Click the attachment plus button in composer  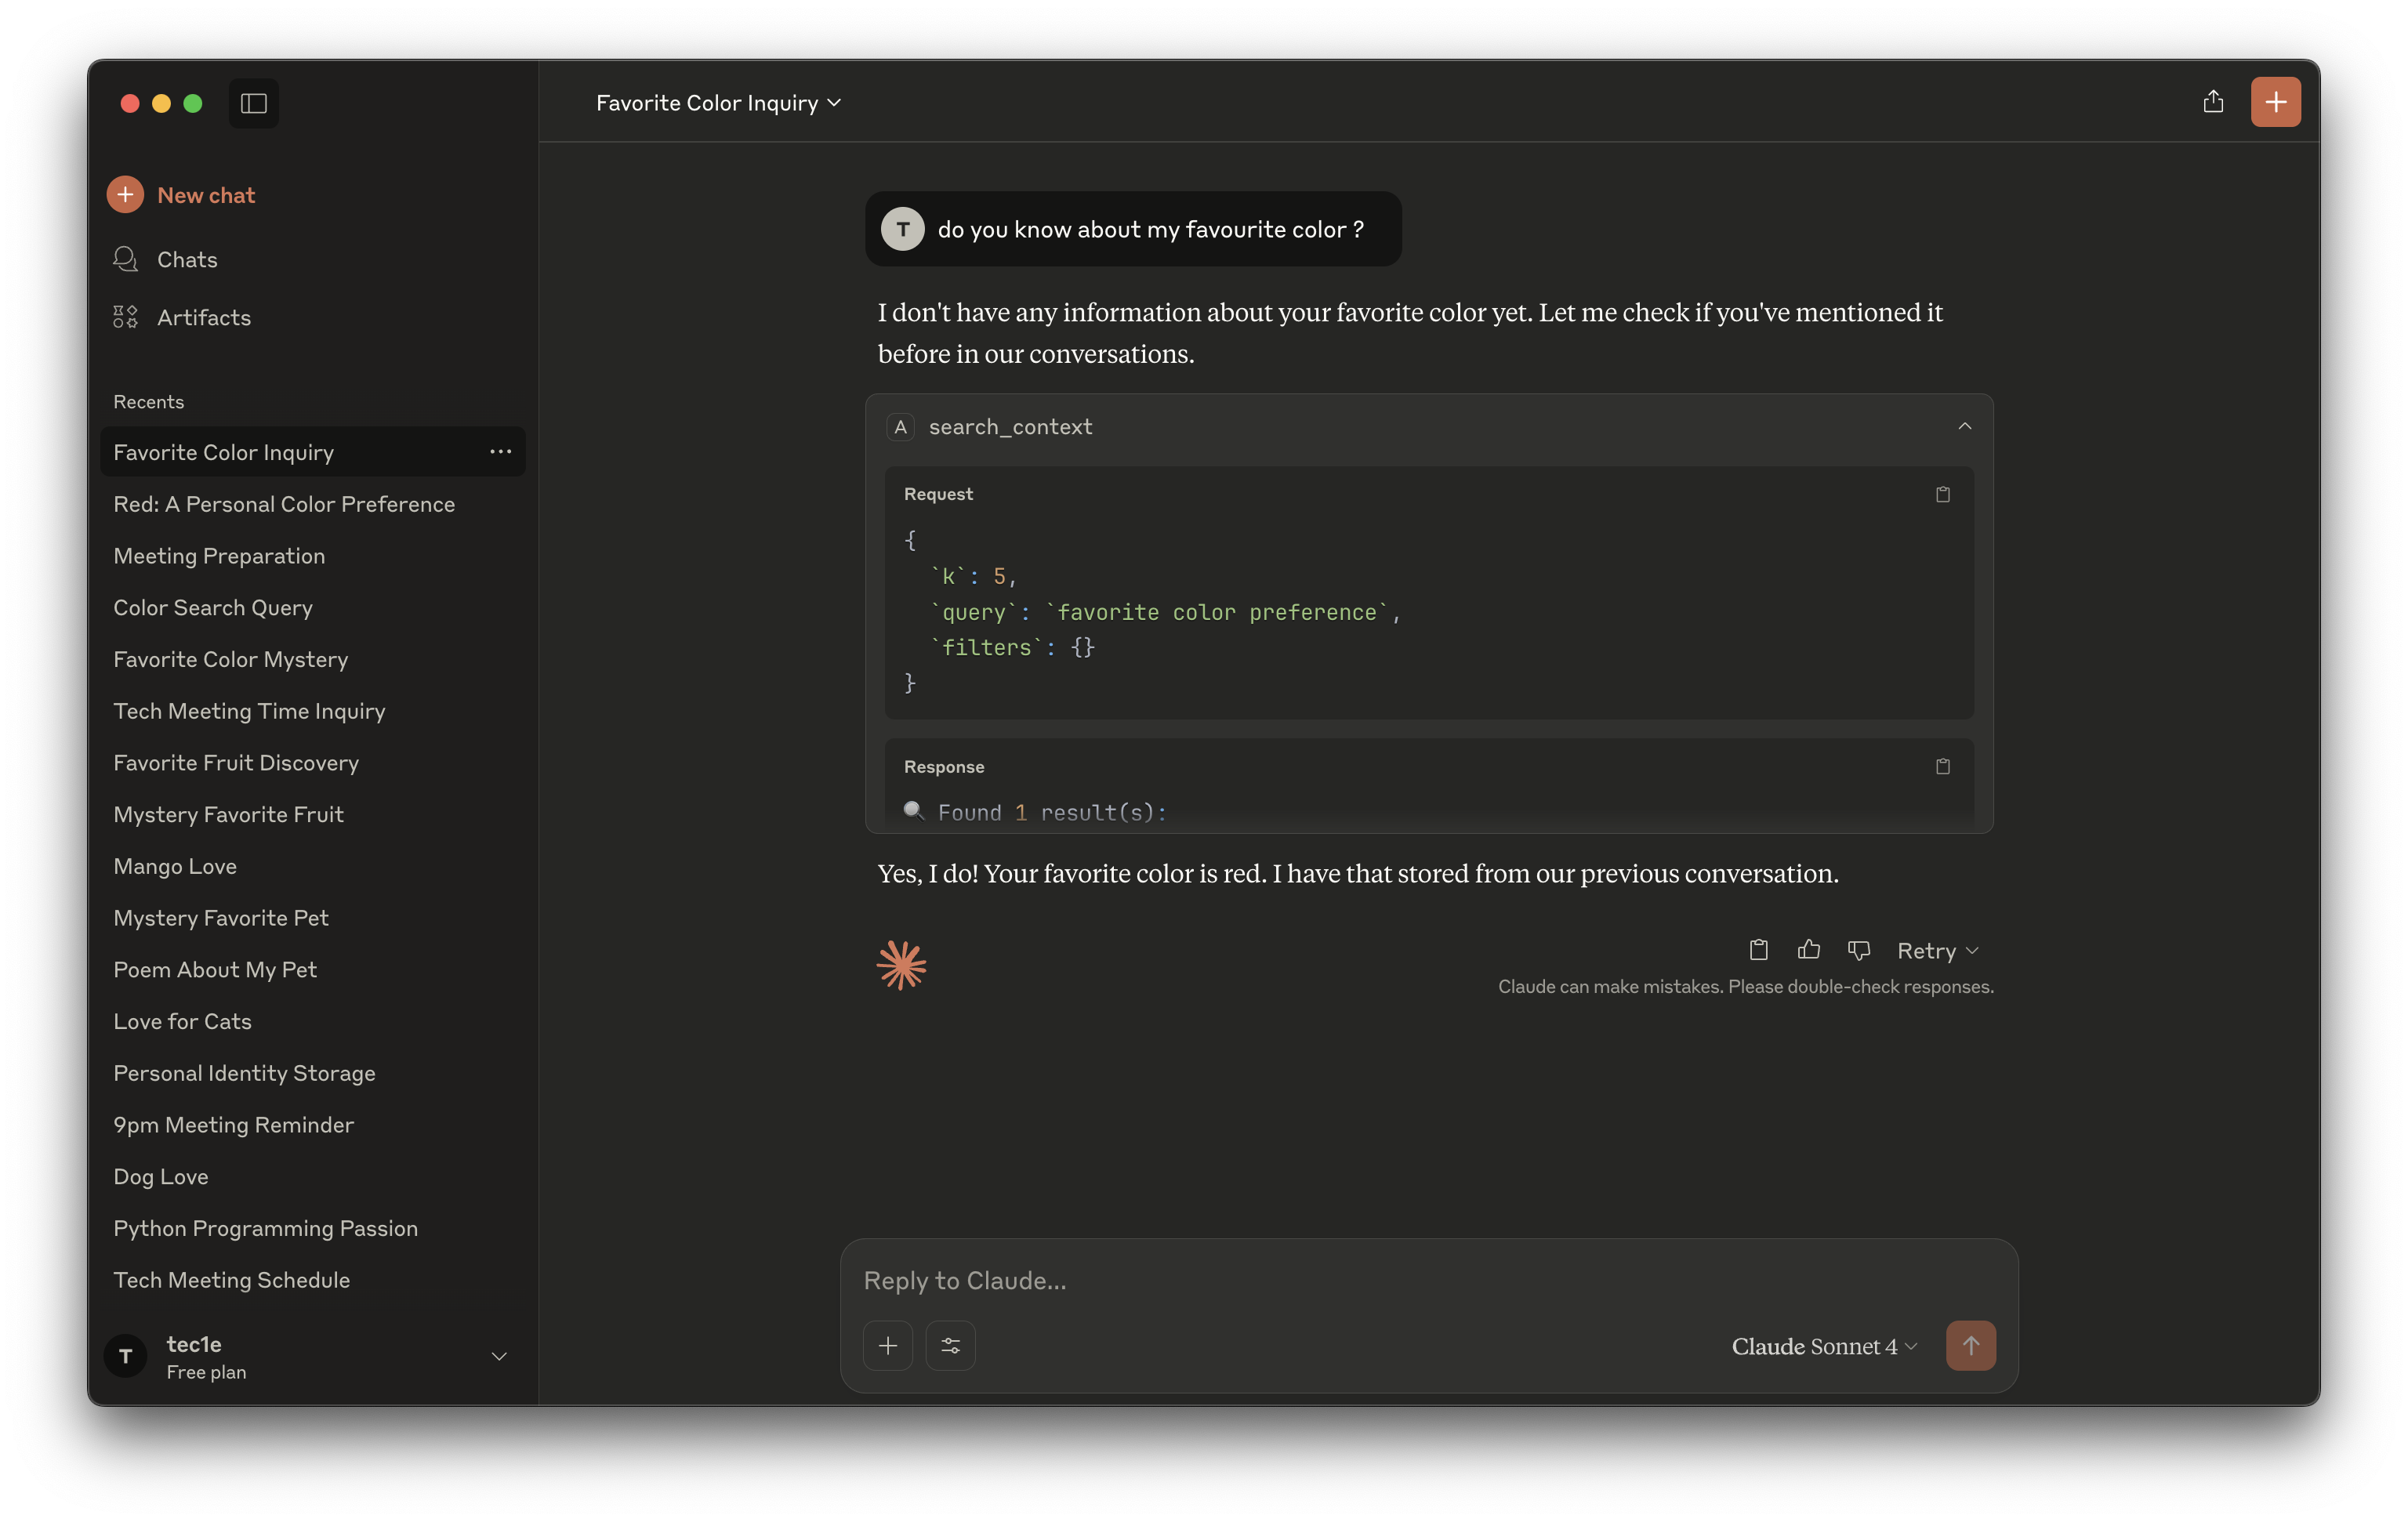888,1345
